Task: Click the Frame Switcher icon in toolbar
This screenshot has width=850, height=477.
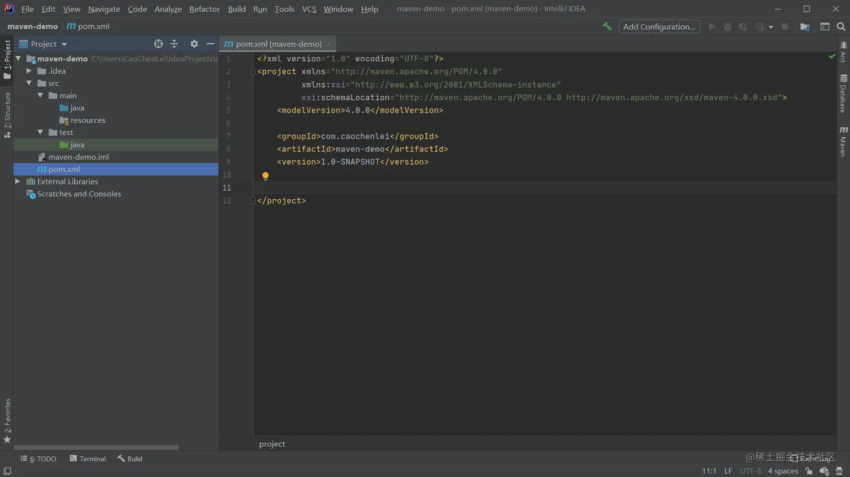Action: 825,26
